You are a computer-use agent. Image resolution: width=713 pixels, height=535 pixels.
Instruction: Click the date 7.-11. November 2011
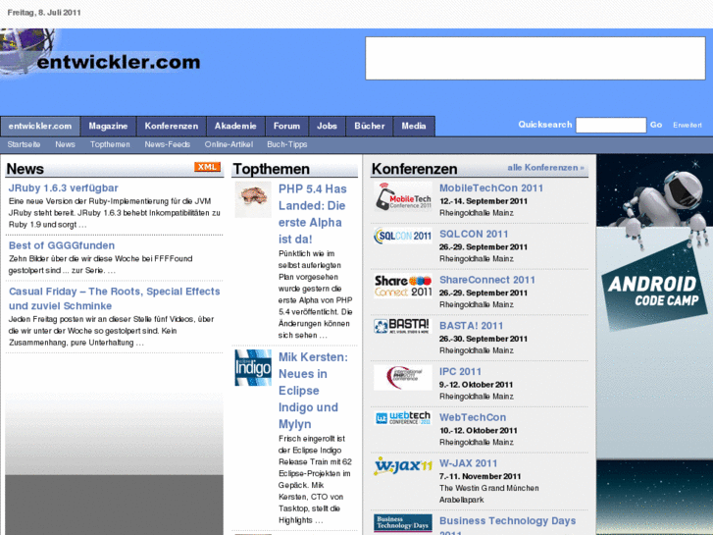pos(481,476)
